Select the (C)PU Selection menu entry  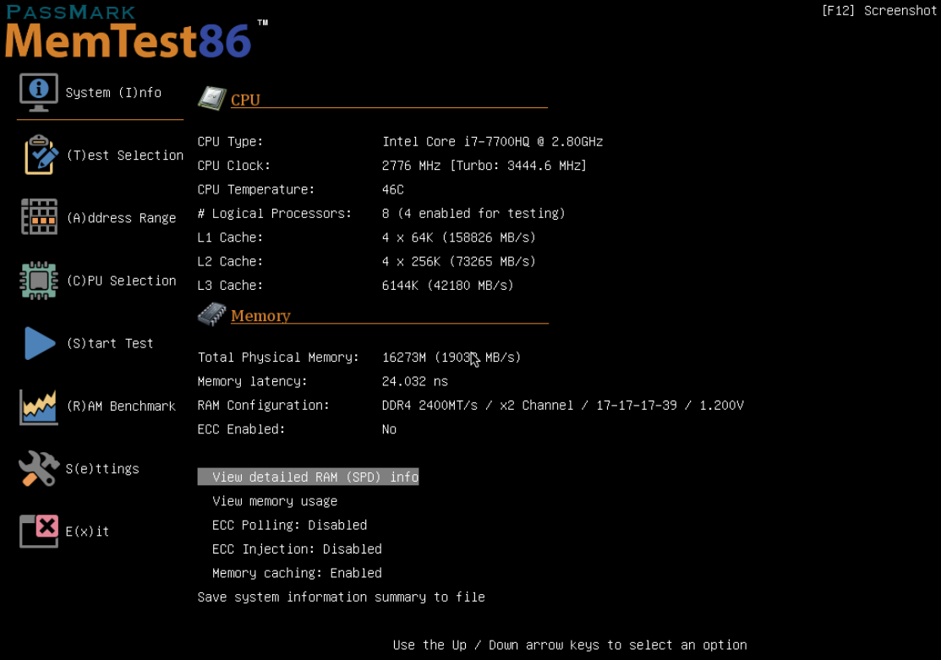tap(121, 281)
